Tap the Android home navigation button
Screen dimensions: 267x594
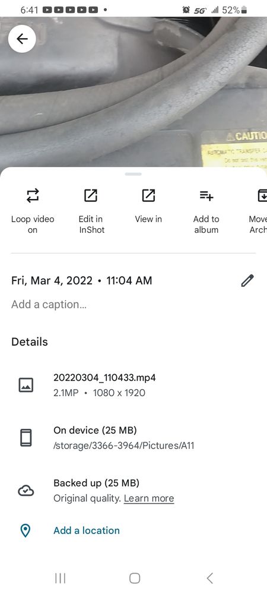(x=135, y=578)
